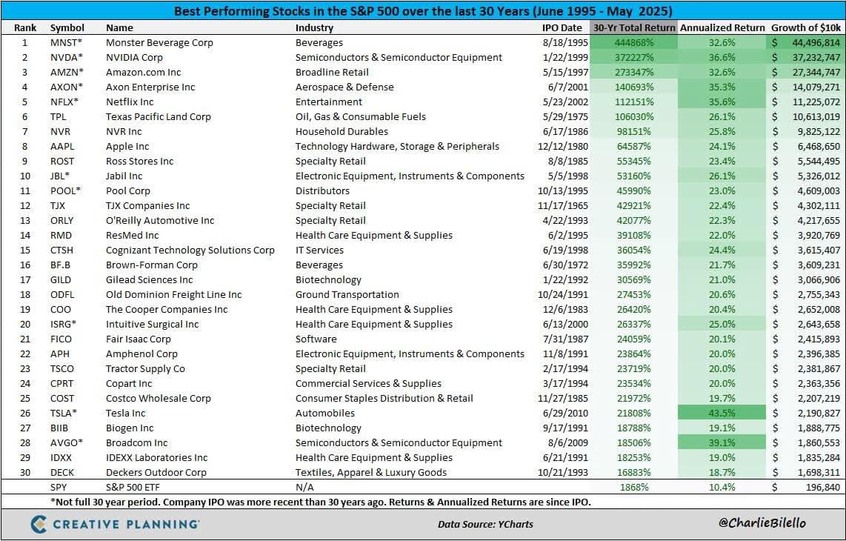This screenshot has width=846, height=541.
Task: Click the 10.4% annualized return
Action: click(x=722, y=488)
